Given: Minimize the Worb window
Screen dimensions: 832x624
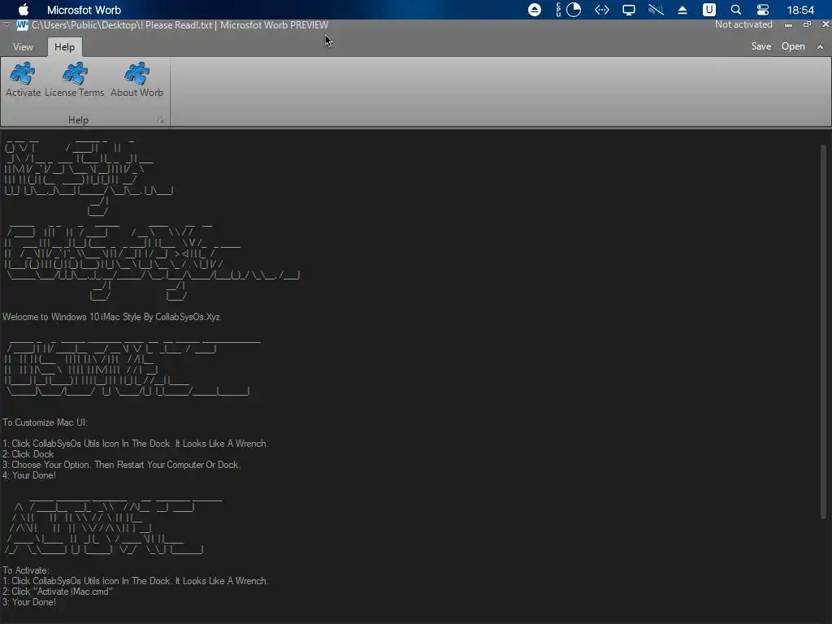Looking at the screenshot, I should tap(788, 25).
